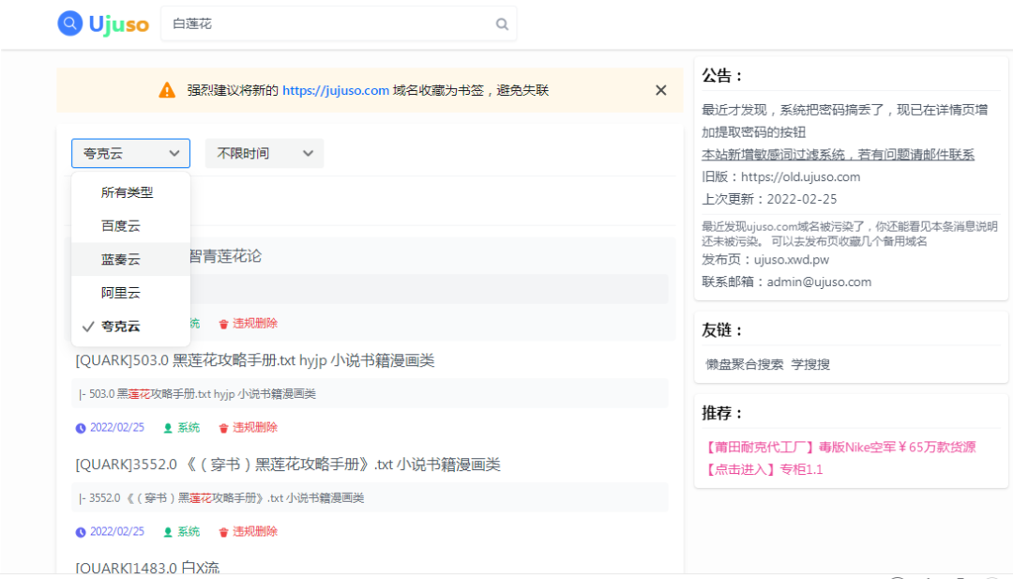The height and width of the screenshot is (579, 1013).
Task: Open the 学搜搜 friend link
Action: coord(810,364)
